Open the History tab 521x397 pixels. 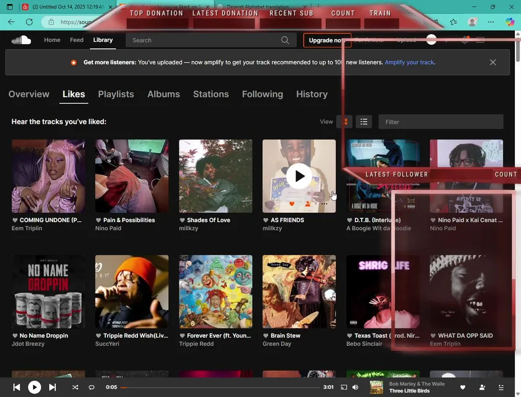click(x=312, y=94)
